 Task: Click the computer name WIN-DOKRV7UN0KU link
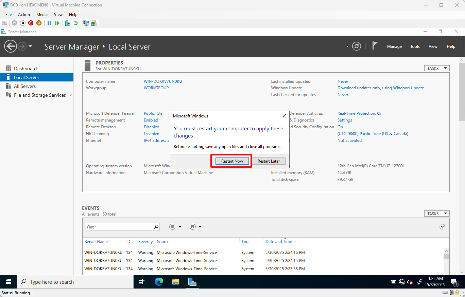[x=163, y=81]
